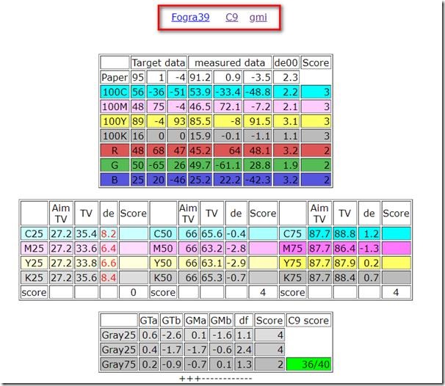Click the K25 row label
The height and width of the screenshot is (386, 445).
(34, 277)
